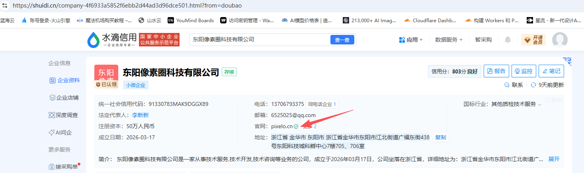Open the 构建 Workers 和 P... bookmark
Viewport: 584px width, 173px height.
coord(492,20)
